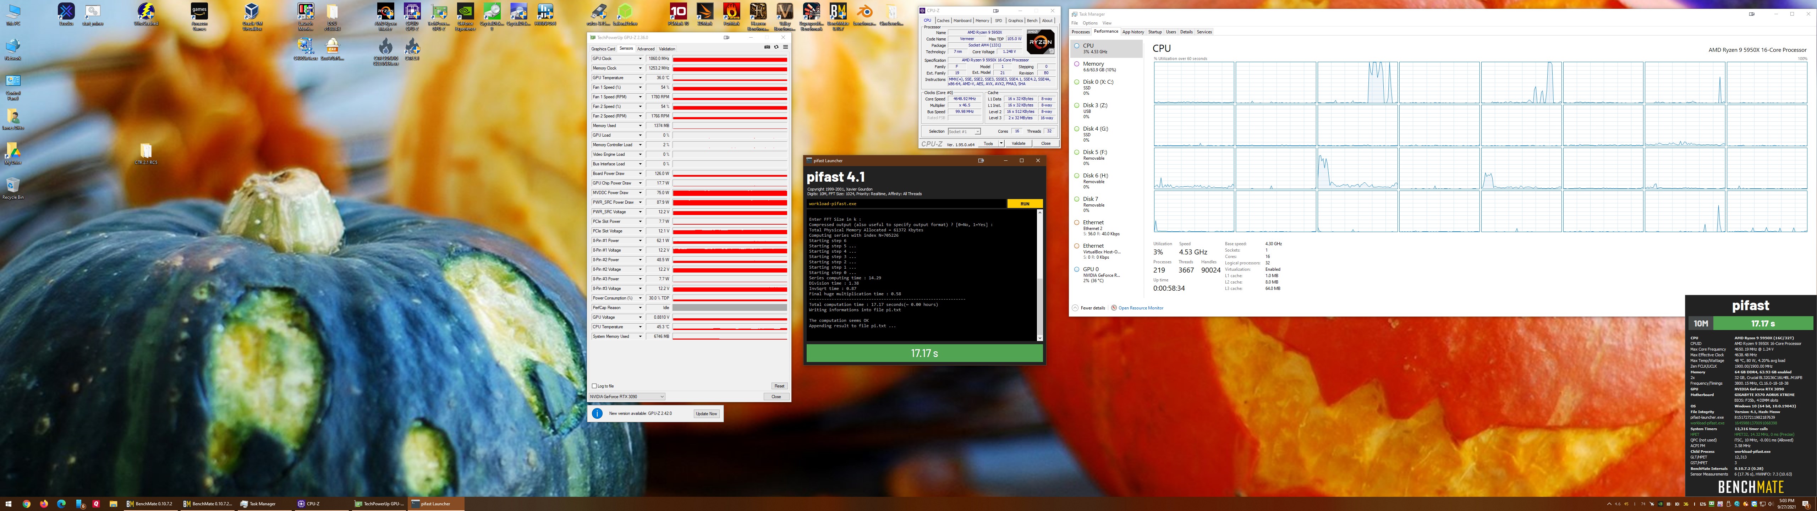Open the PerfCap Reason sensor dropdown
The width and height of the screenshot is (1817, 511).
point(640,308)
